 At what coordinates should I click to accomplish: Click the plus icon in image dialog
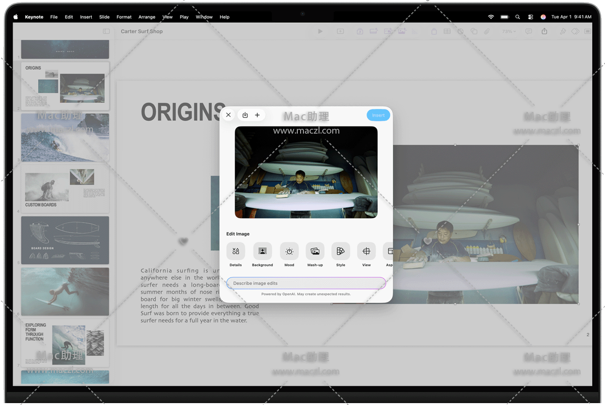pyautogui.click(x=257, y=115)
